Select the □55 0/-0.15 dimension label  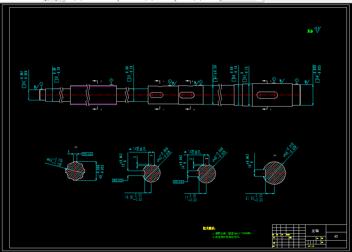(x=245, y=74)
